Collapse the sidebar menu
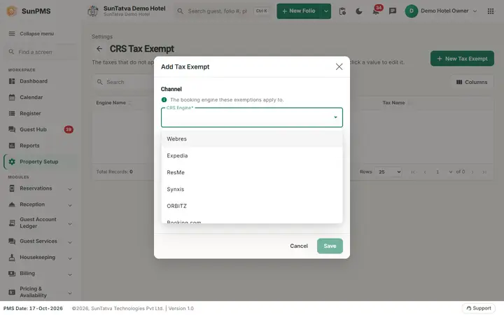 [x=31, y=34]
